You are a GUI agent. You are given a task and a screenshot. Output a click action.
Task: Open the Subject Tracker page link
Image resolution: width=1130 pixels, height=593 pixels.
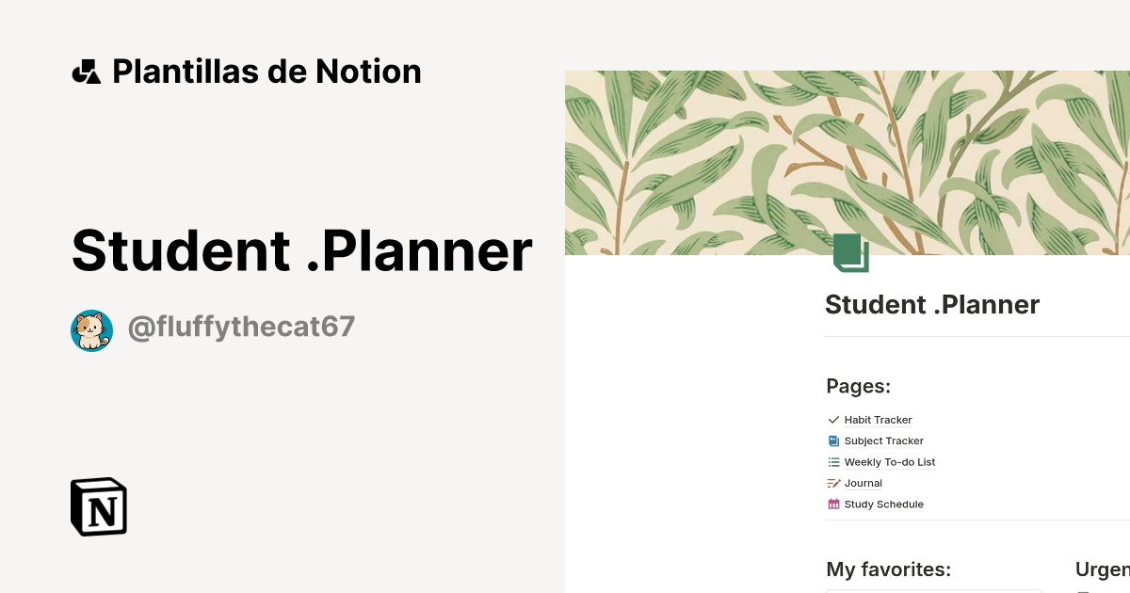tap(884, 441)
